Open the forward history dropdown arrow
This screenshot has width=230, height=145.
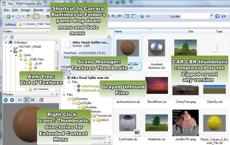click(23, 16)
